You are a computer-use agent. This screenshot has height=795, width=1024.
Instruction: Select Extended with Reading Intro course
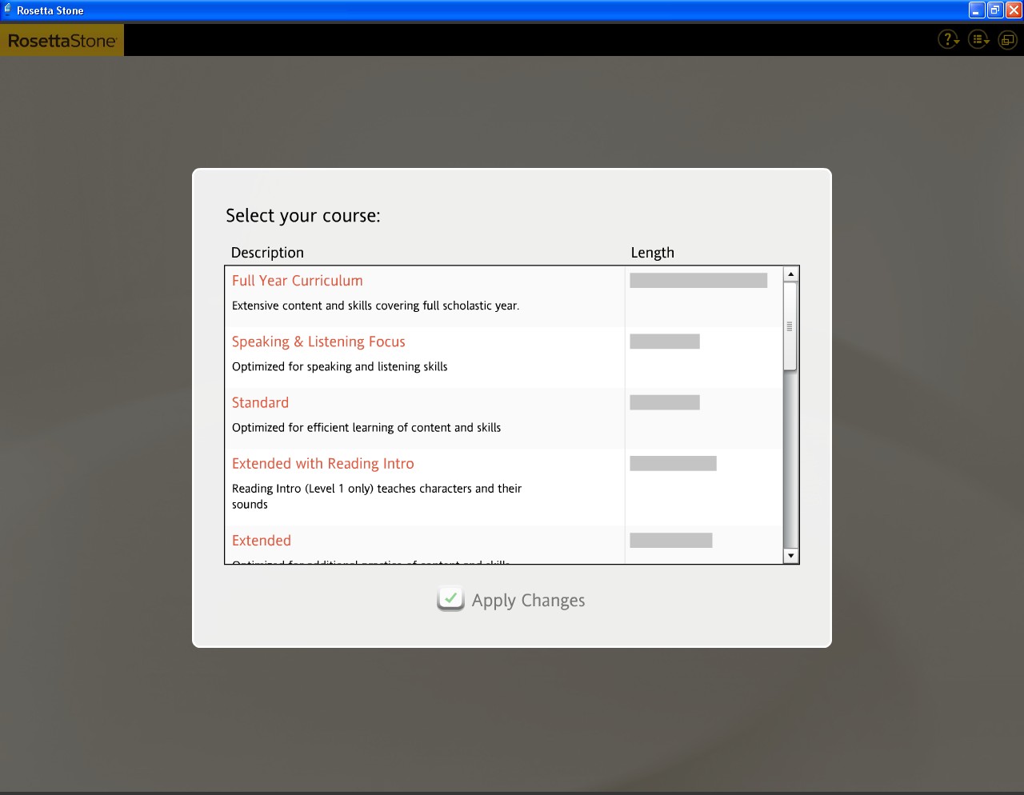(x=323, y=463)
